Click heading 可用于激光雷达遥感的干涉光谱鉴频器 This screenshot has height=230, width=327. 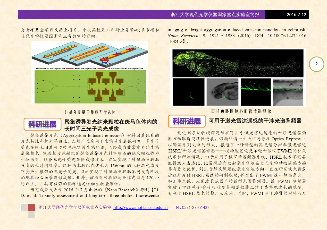pos(255,121)
